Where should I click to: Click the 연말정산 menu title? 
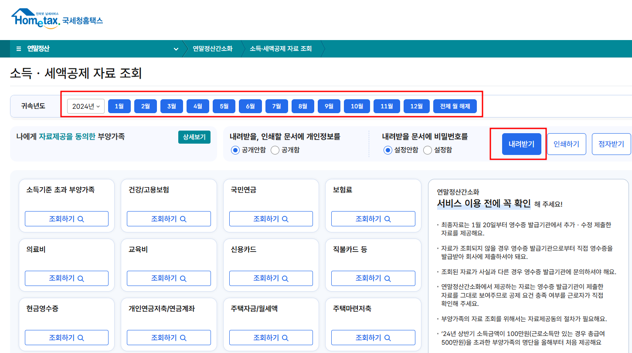(38, 49)
